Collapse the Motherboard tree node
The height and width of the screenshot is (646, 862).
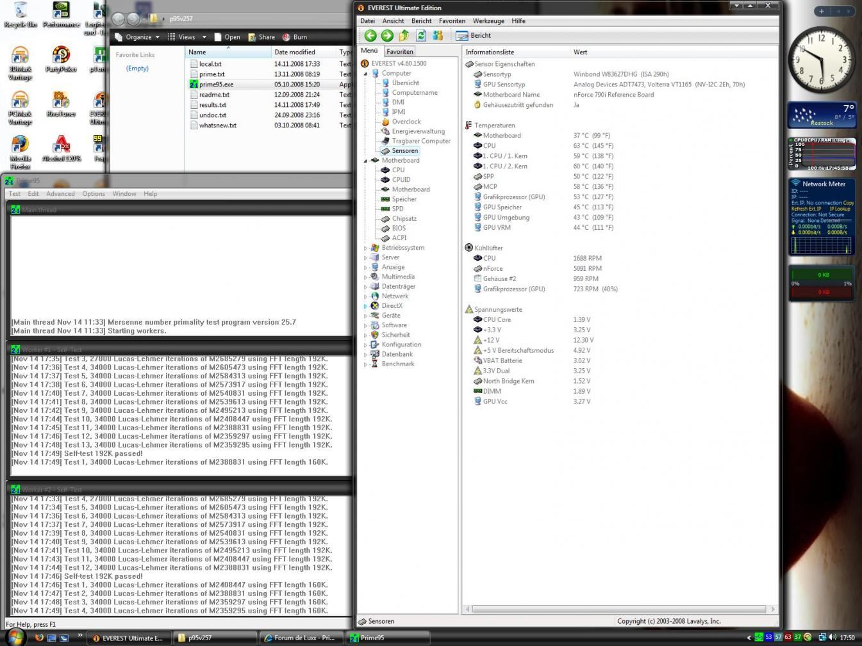pos(366,161)
